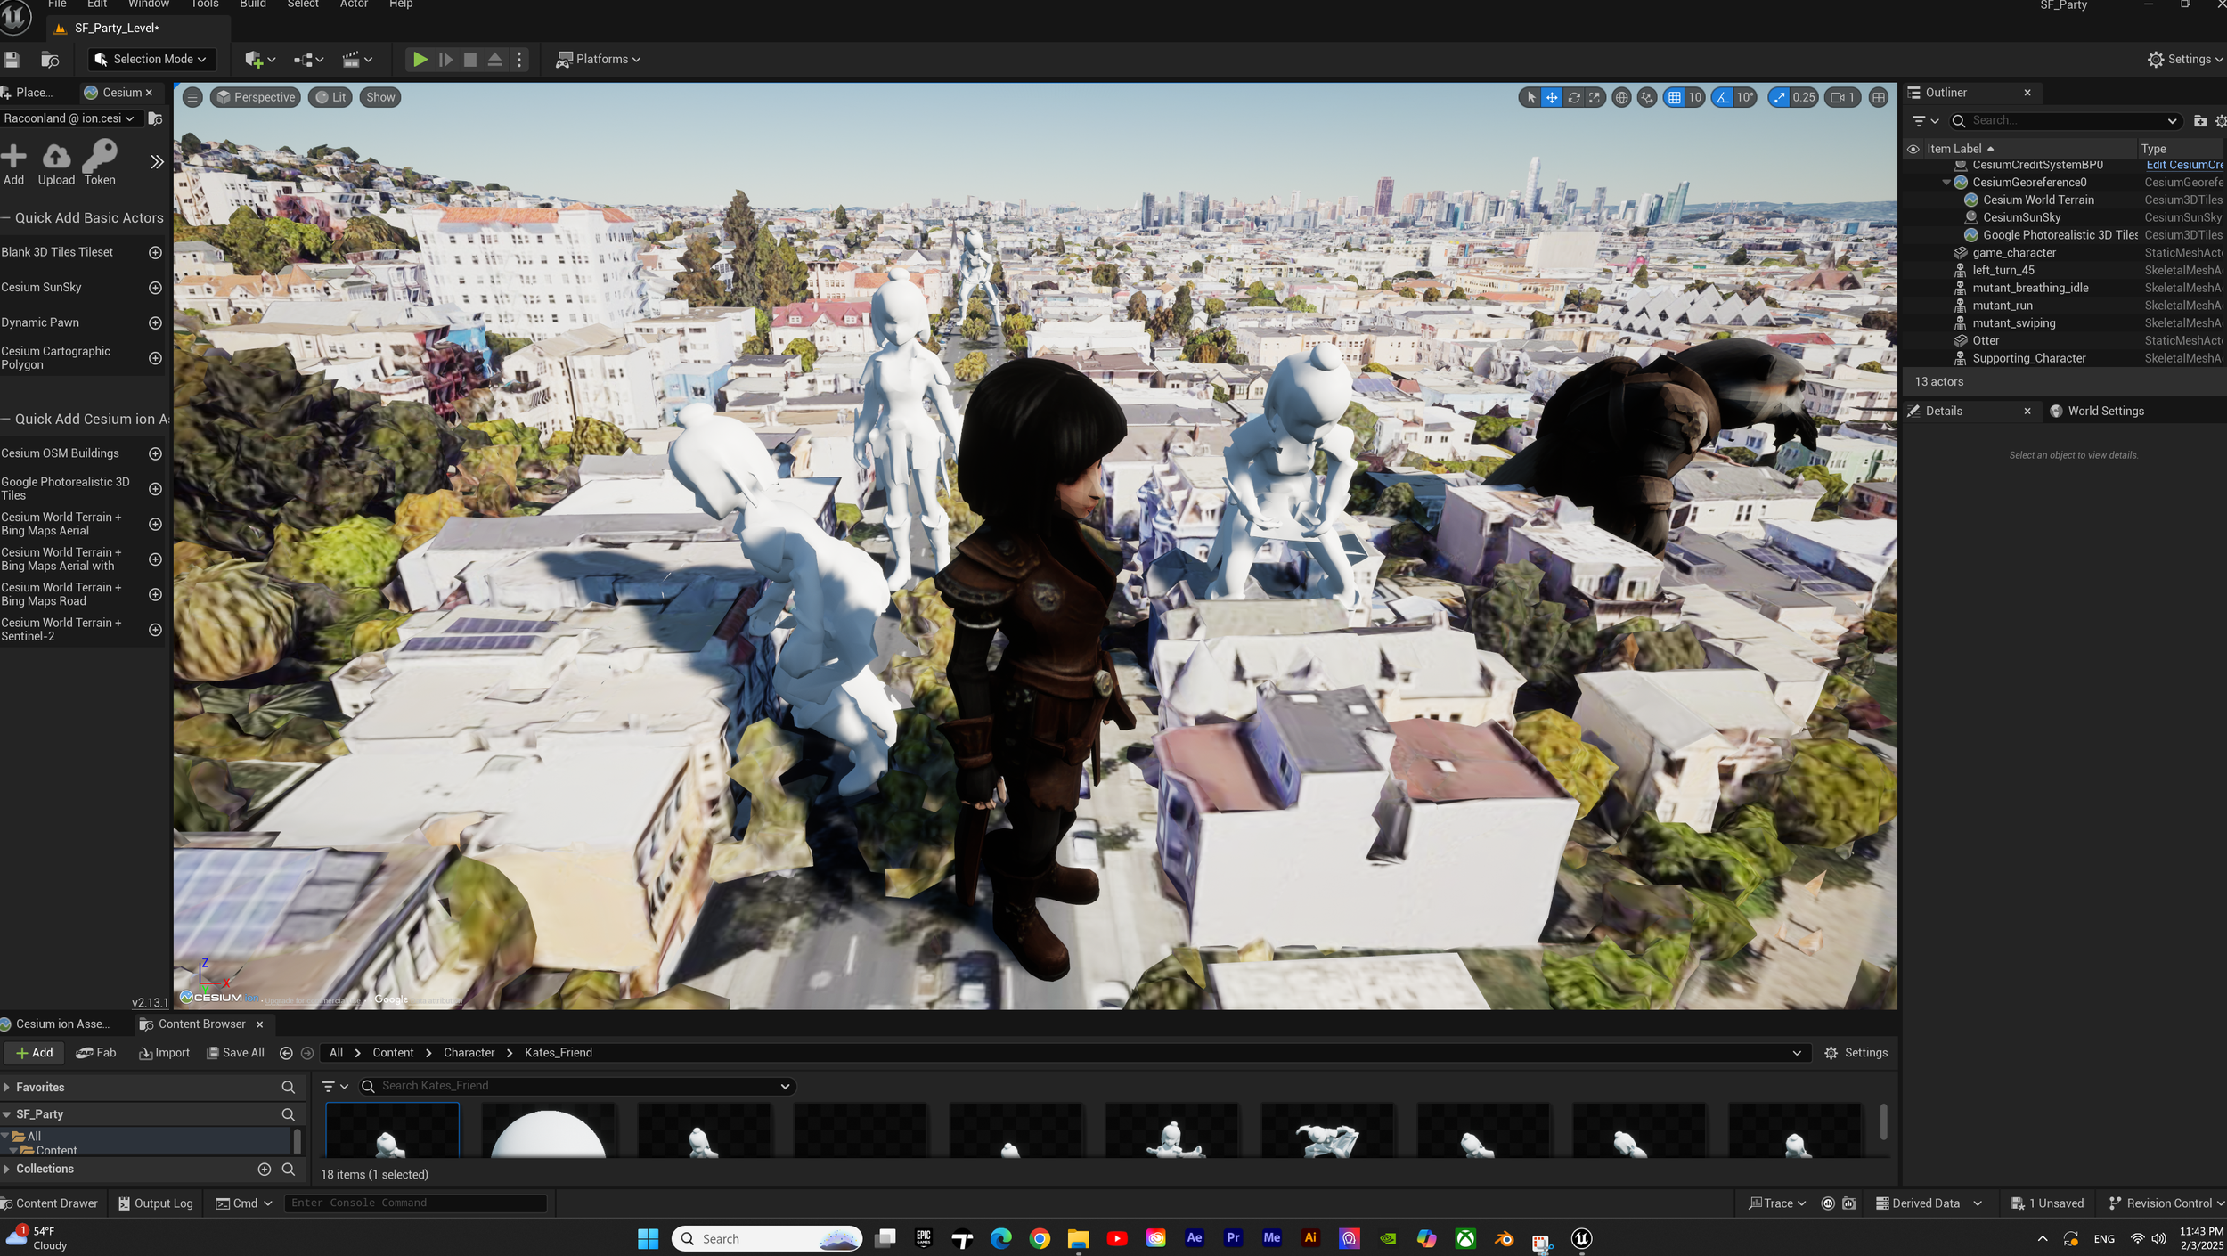
Task: Collapse the CesiumGeoreference0 tree item
Action: tap(1946, 183)
